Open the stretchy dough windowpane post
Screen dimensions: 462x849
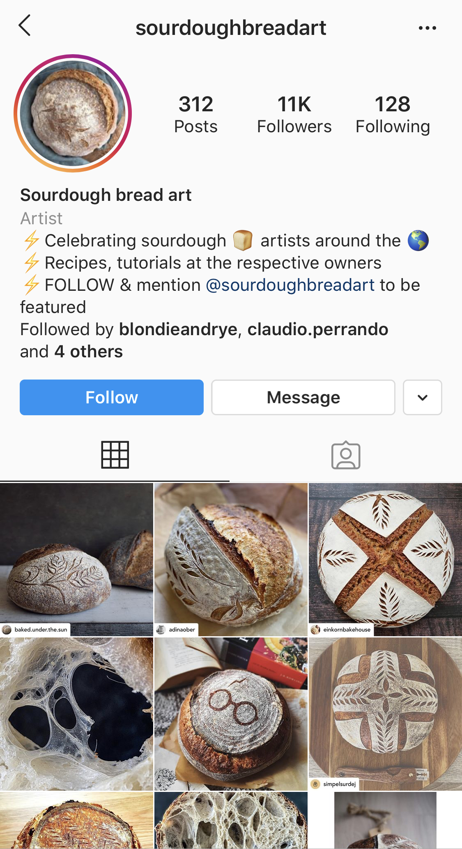click(x=76, y=714)
